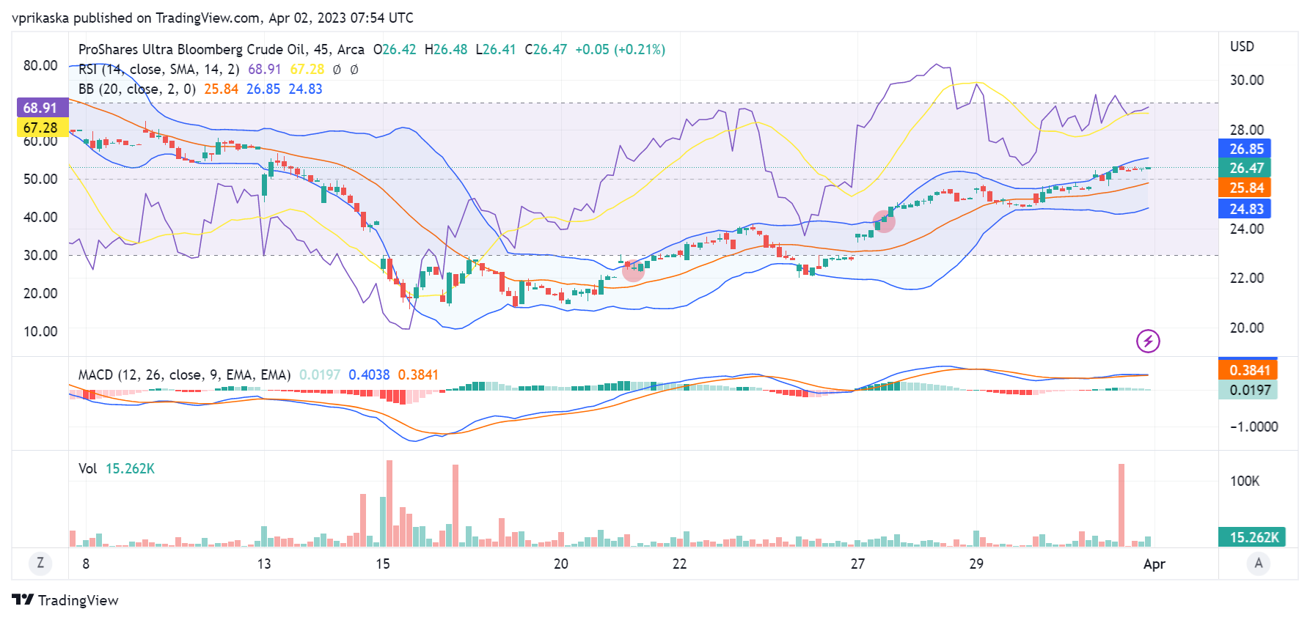This screenshot has height=620, width=1310.
Task: Click the USD currency label
Action: point(1242,46)
